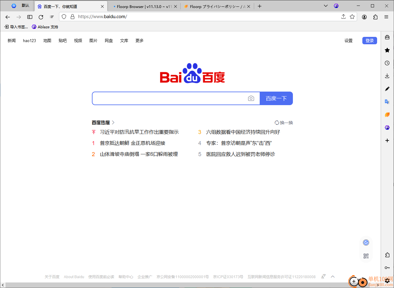This screenshot has height=288, width=394.
Task: Open a new tab with plus button
Action: pos(260,6)
